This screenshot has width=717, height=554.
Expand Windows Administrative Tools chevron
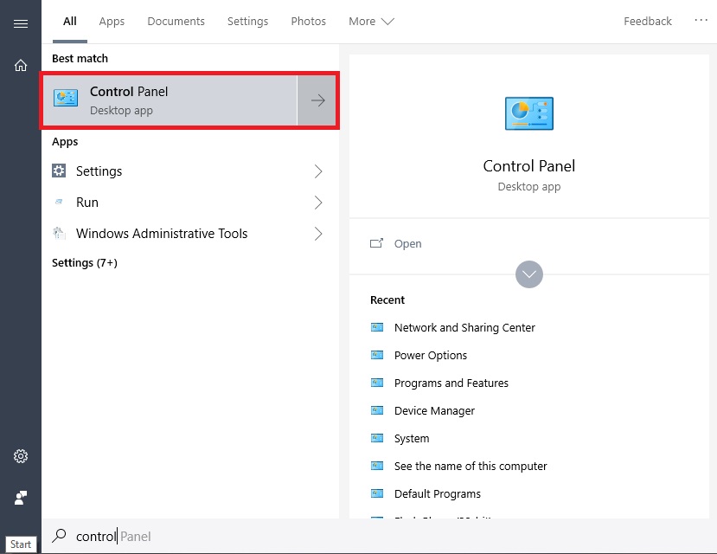point(318,234)
